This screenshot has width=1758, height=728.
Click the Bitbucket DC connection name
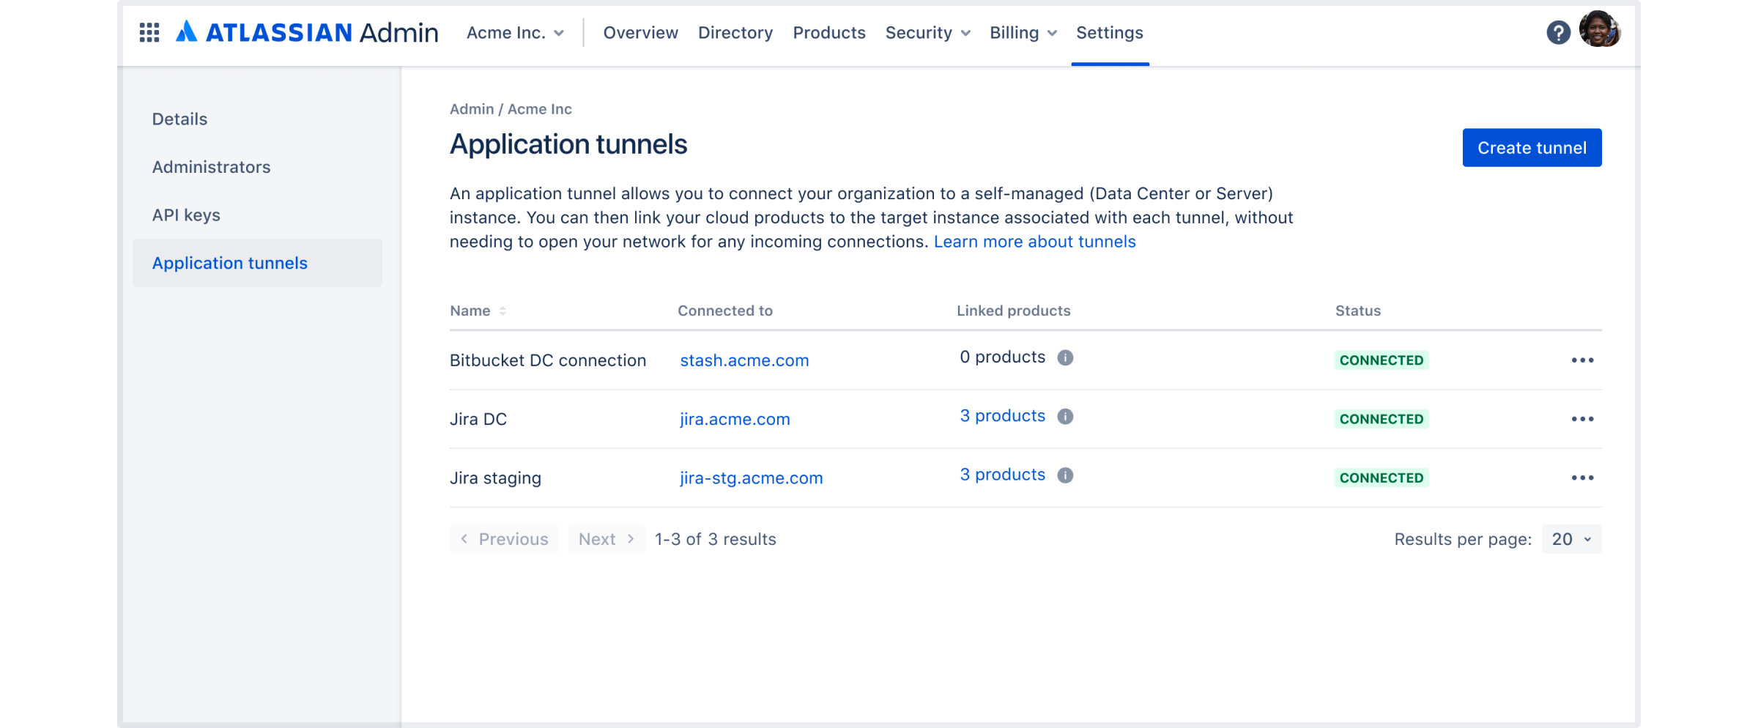click(x=548, y=360)
